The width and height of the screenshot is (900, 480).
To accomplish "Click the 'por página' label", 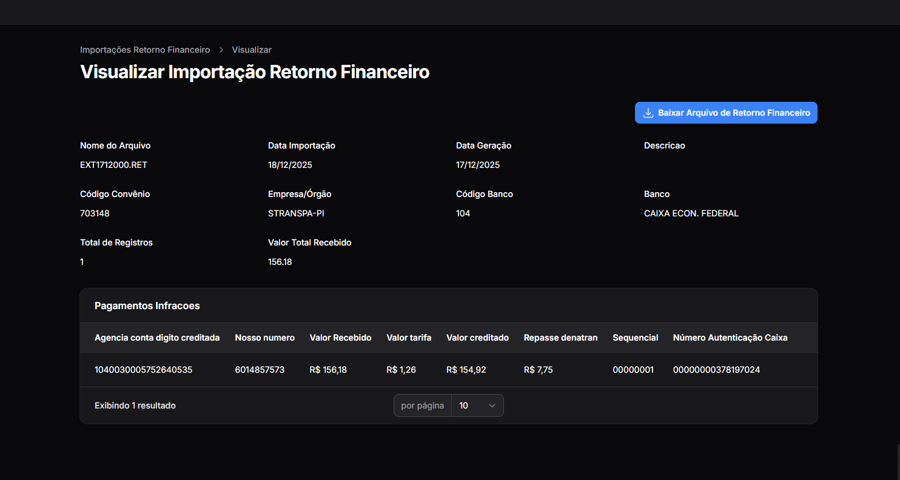I will click(422, 405).
